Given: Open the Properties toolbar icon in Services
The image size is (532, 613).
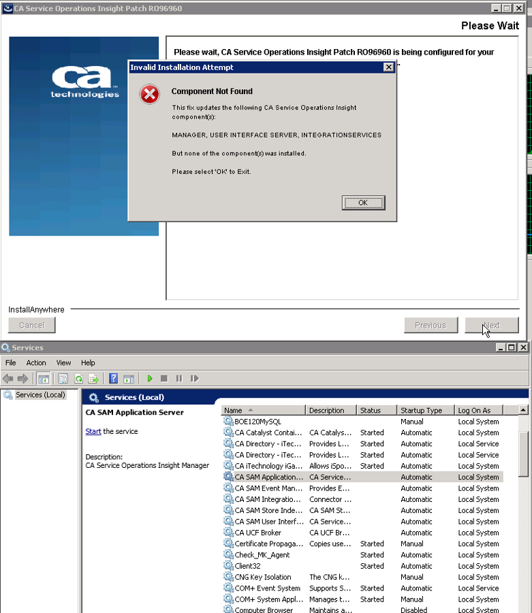Looking at the screenshot, I should [x=63, y=379].
